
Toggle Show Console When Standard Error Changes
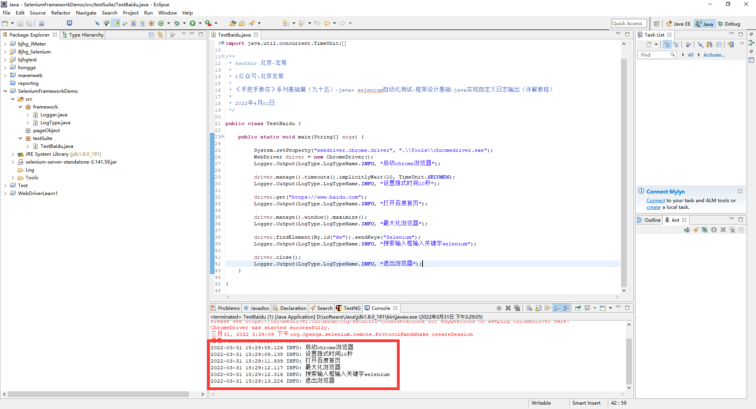566,308
